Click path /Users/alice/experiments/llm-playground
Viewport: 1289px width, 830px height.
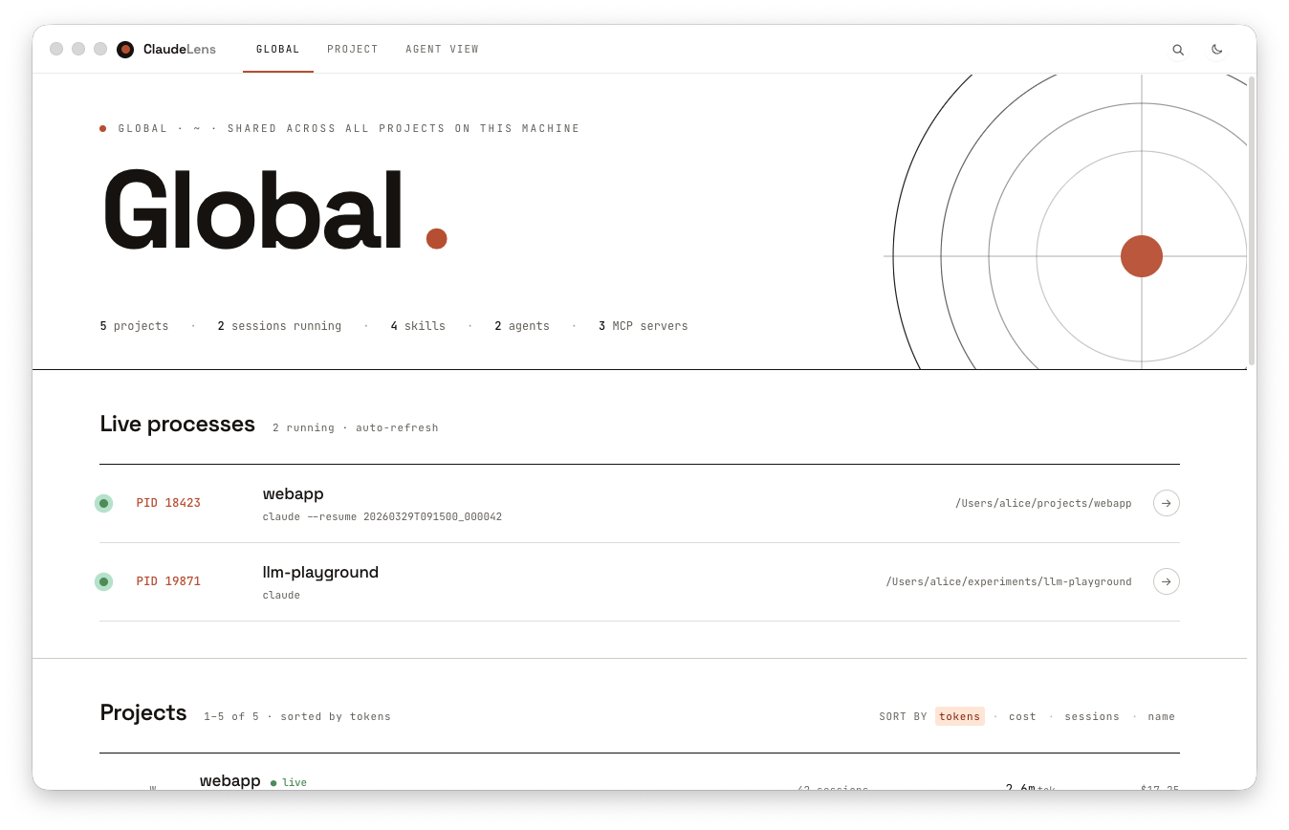tap(1009, 581)
